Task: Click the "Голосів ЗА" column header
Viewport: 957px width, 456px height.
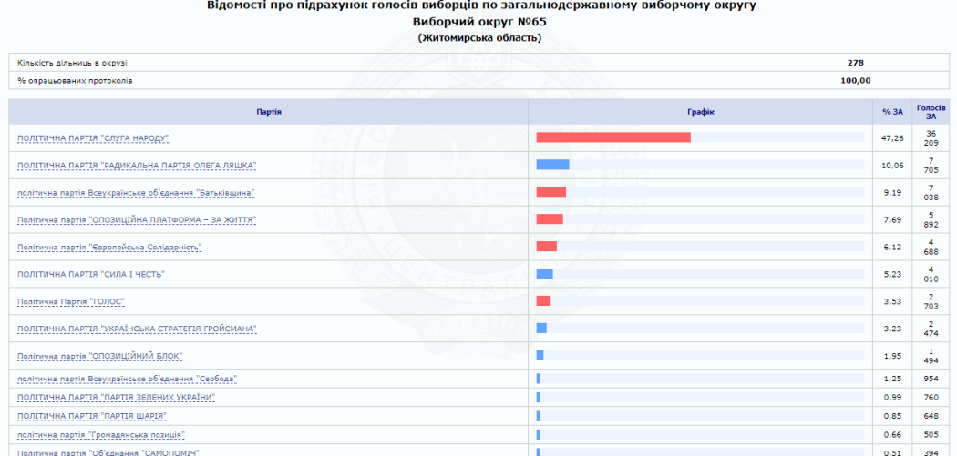Action: [x=931, y=112]
